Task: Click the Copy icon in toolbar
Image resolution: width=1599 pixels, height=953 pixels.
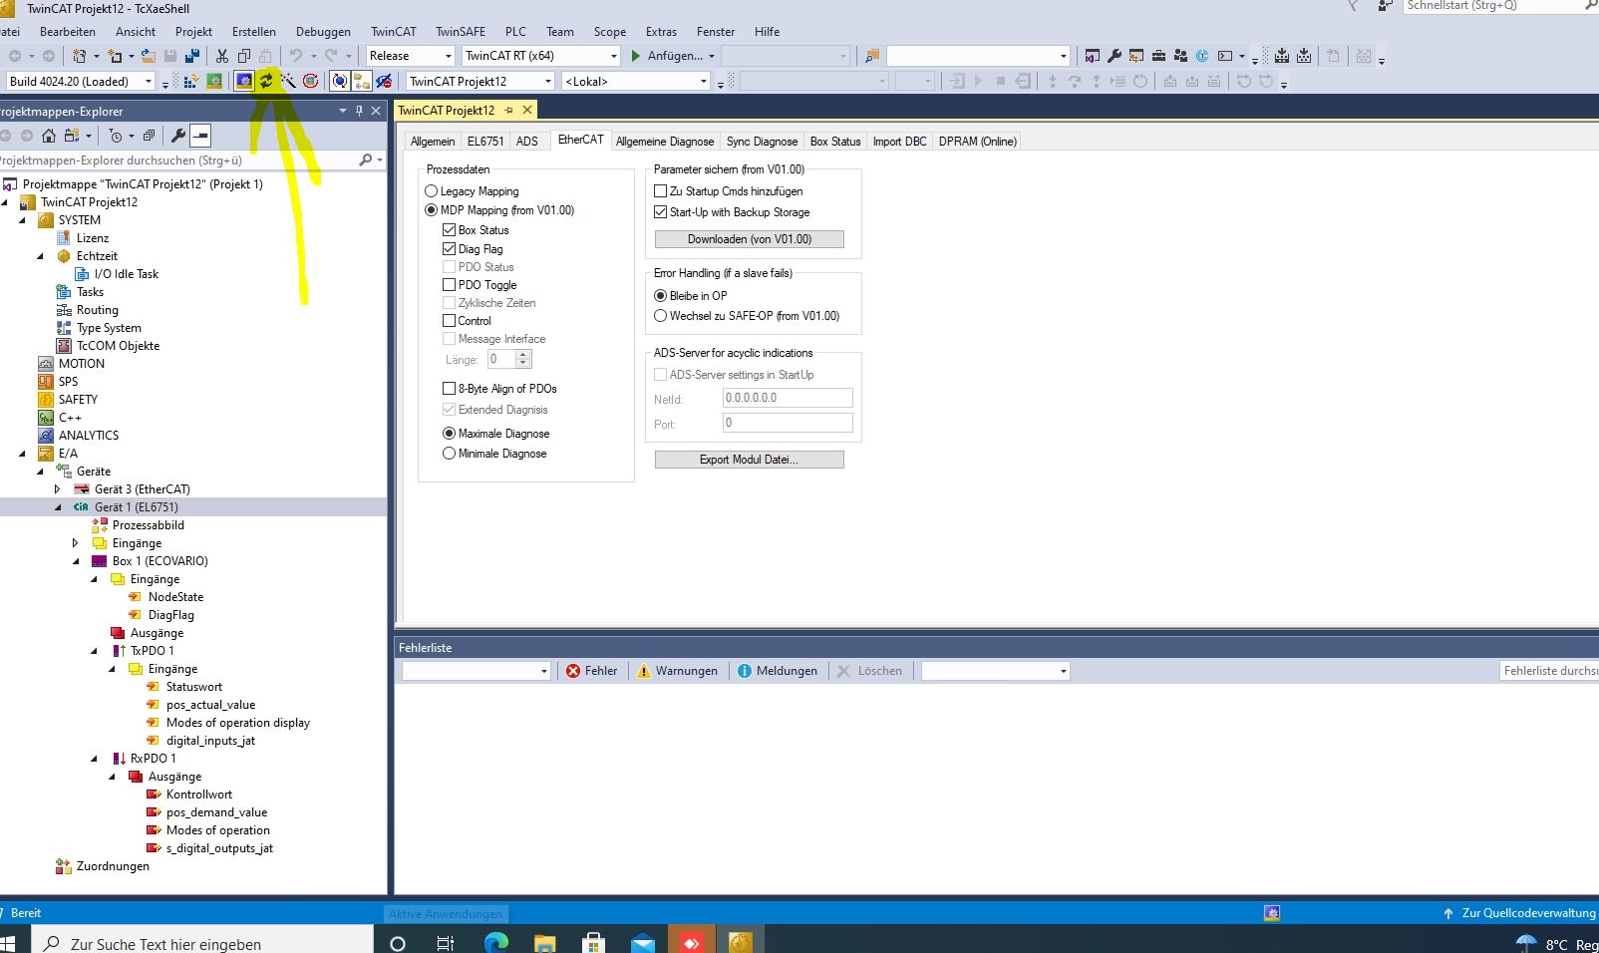Action: 244,56
